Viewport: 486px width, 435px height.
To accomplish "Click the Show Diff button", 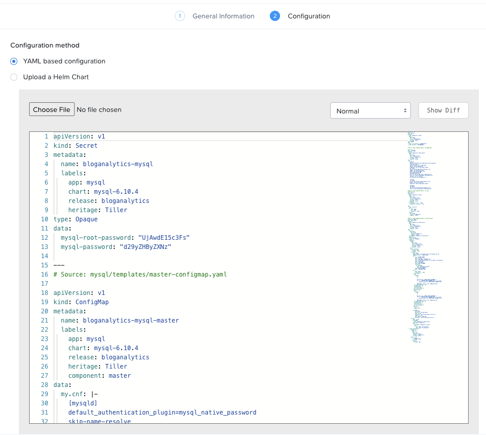I will (x=443, y=110).
